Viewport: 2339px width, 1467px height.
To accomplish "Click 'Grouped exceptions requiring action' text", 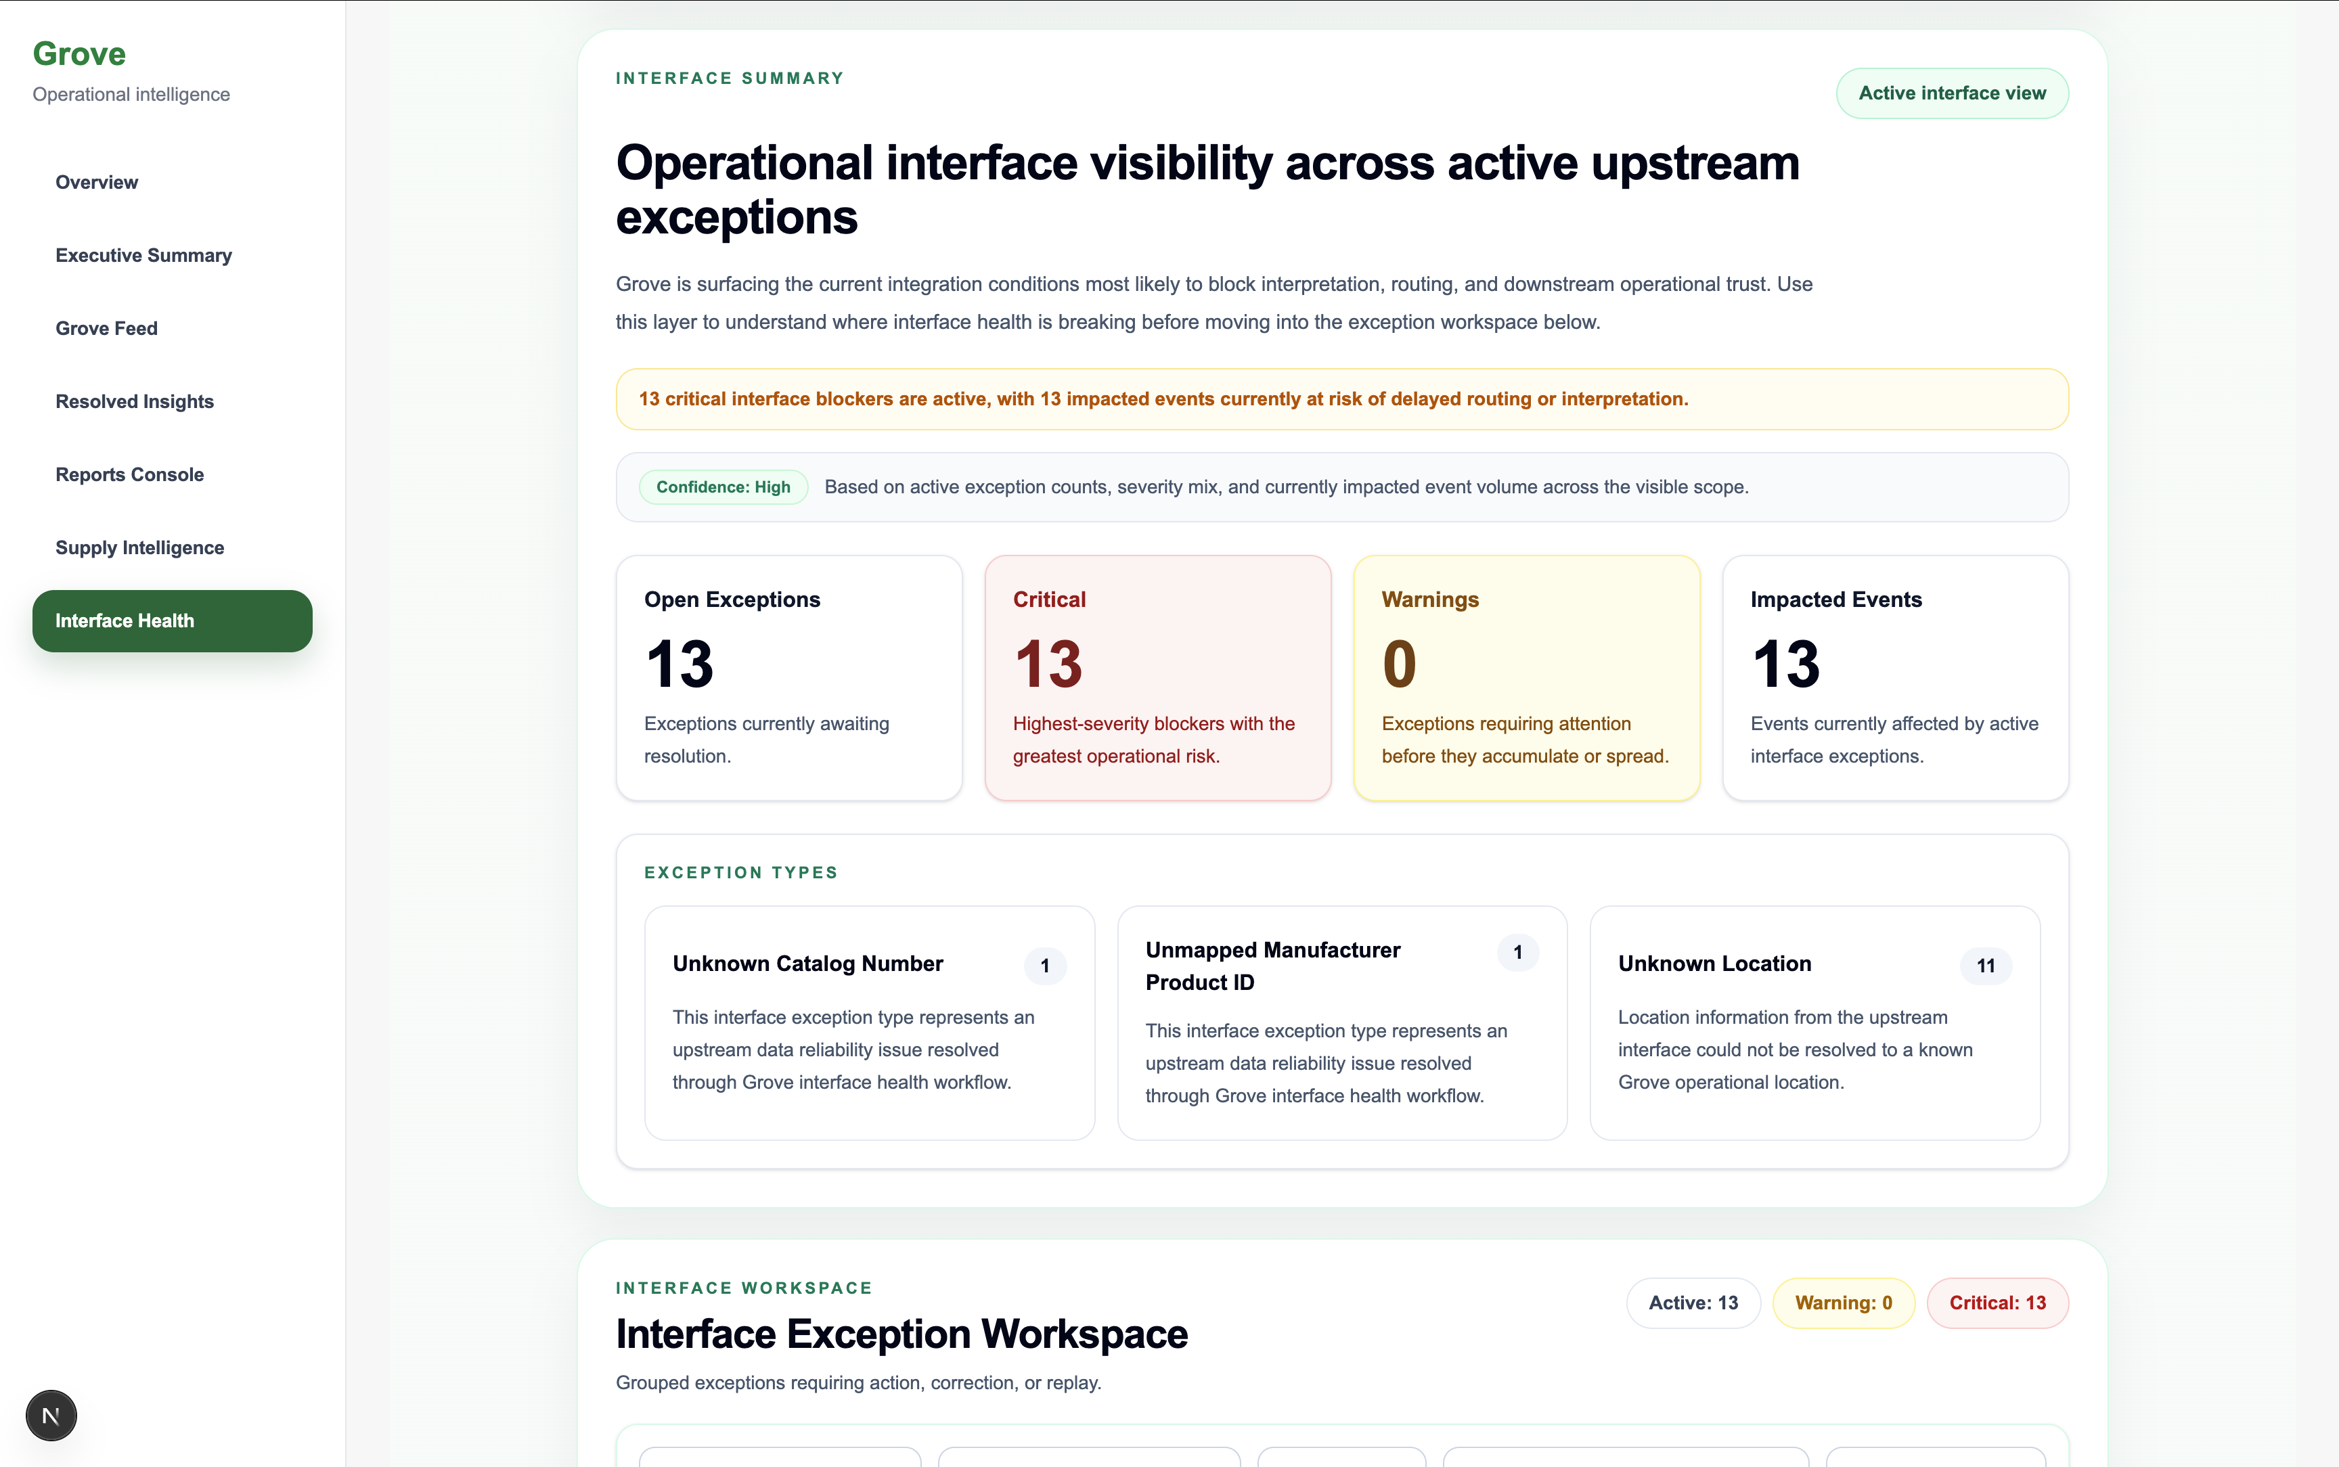I will pos(859,1382).
